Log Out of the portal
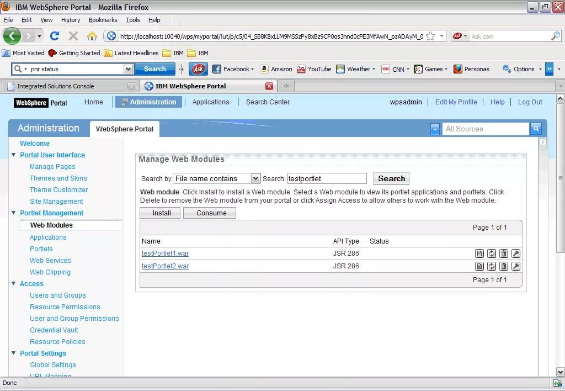The width and height of the screenshot is (565, 391). pos(530,102)
